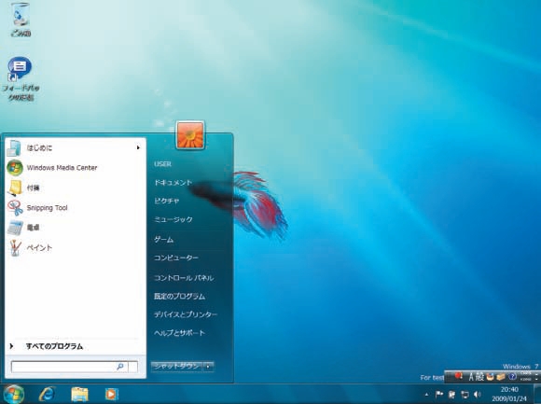Click the Internet Explorer taskbar icon
This screenshot has height=404, width=541.
coord(47,394)
